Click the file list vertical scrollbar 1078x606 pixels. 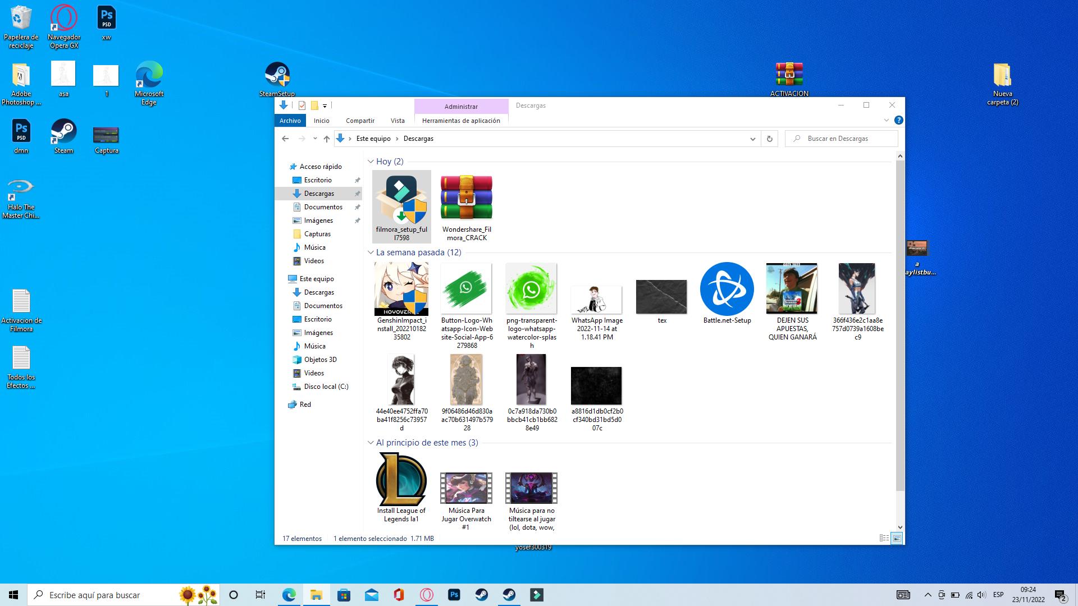click(x=900, y=325)
